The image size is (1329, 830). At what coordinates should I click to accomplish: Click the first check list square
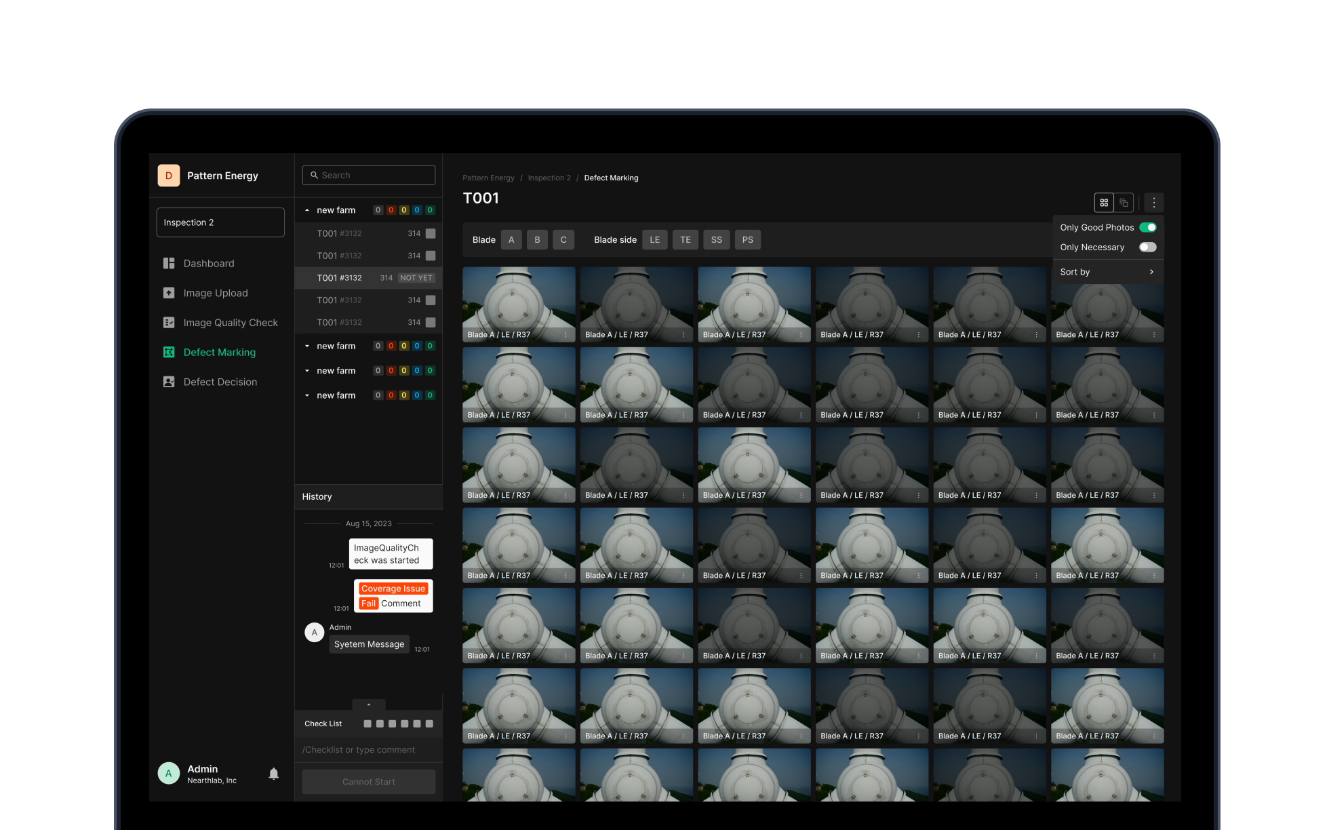[x=368, y=724]
